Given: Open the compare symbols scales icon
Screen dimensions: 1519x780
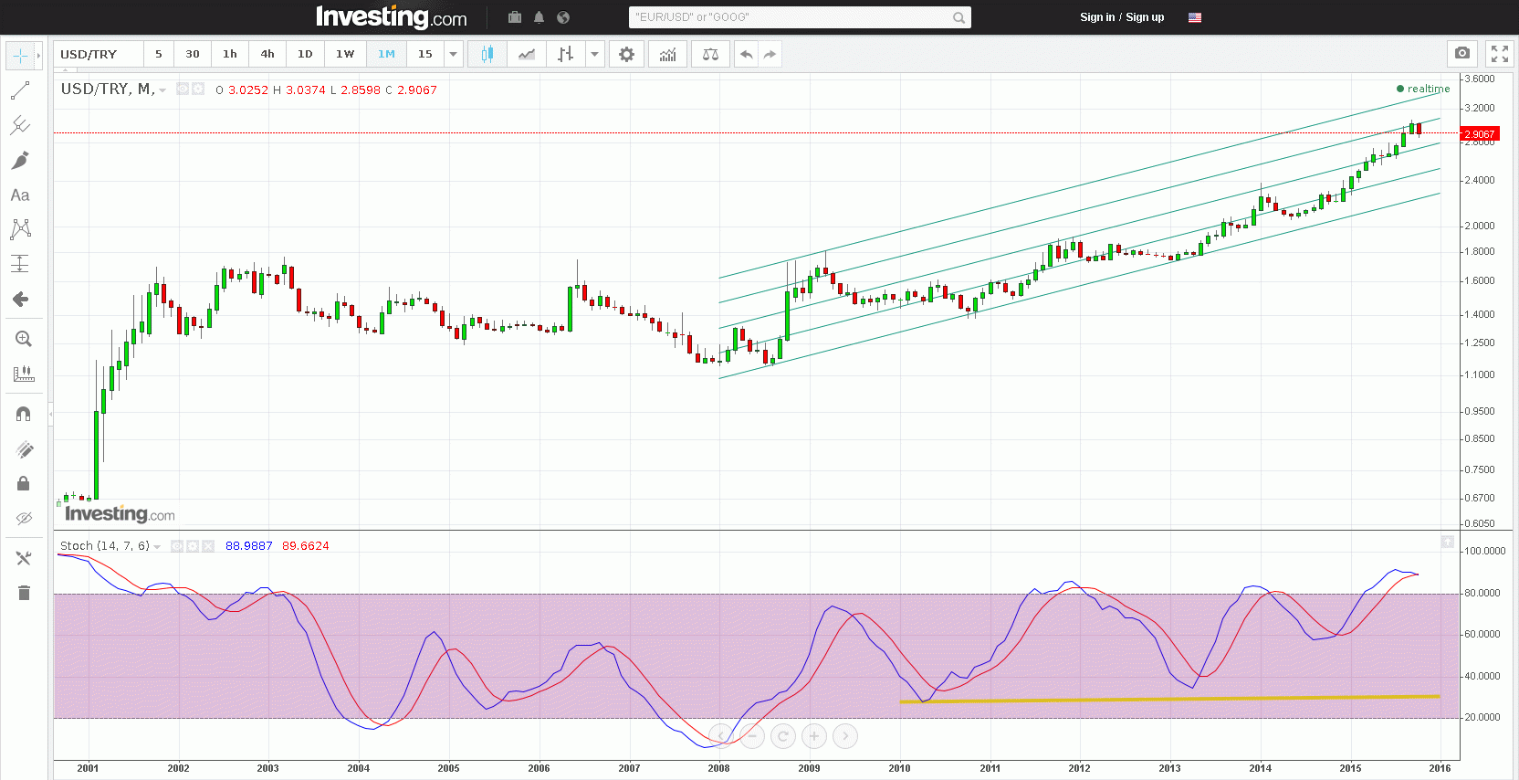Looking at the screenshot, I should 710,54.
